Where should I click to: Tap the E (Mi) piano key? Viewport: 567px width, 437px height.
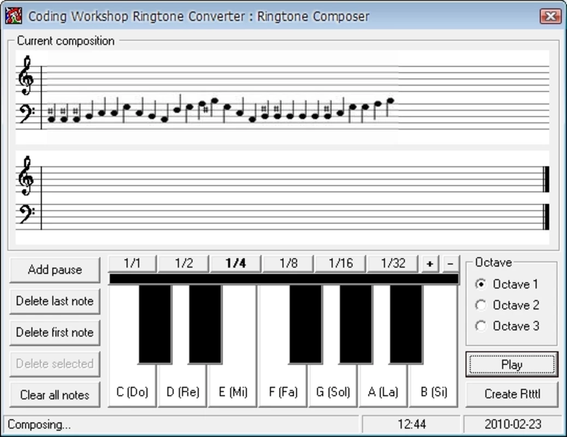coord(233,386)
